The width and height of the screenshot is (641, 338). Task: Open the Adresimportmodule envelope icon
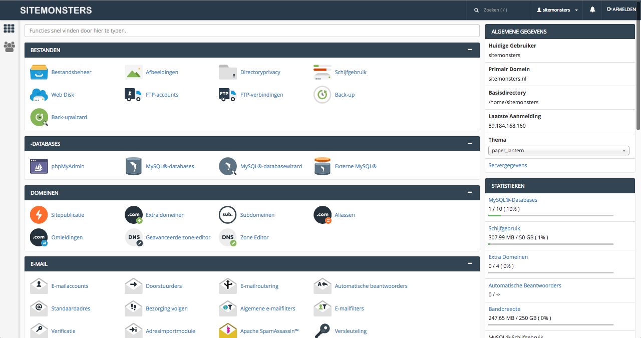(x=133, y=330)
